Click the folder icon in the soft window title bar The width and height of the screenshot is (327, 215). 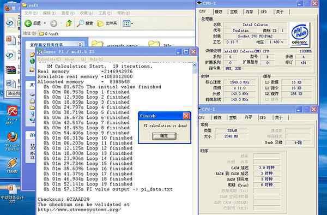(x=24, y=5)
